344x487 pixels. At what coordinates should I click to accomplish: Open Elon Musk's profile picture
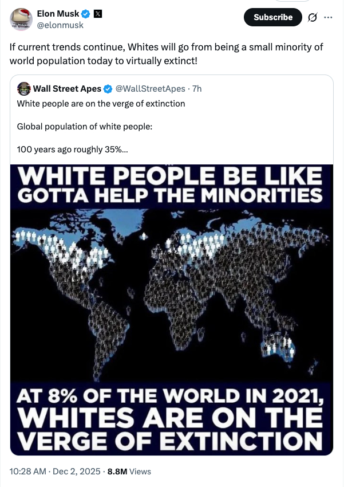(x=21, y=19)
